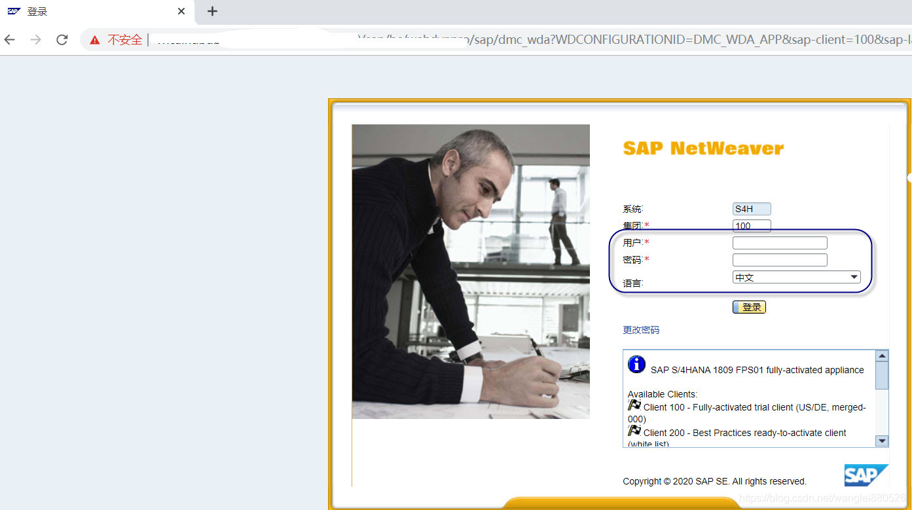Screen dimensions: 912x510
Task: Click the 'SAP S/4HANA 1809 FPS01 fully-activated appliance' text
Action: [757, 370]
